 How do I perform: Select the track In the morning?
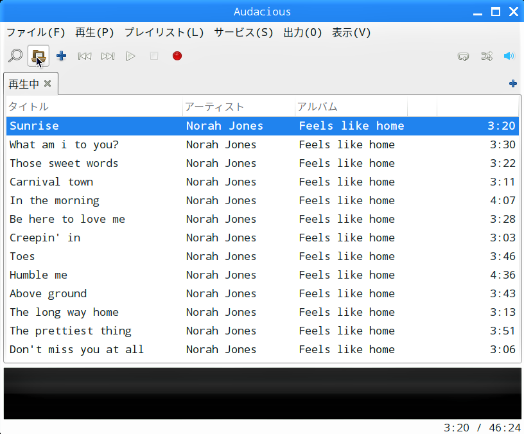pyautogui.click(x=263, y=200)
